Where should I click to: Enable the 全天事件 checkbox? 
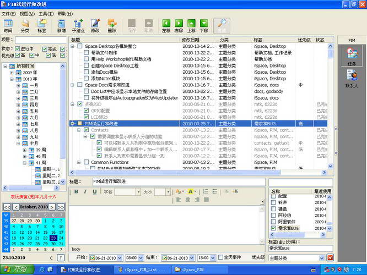[x=220, y=257]
